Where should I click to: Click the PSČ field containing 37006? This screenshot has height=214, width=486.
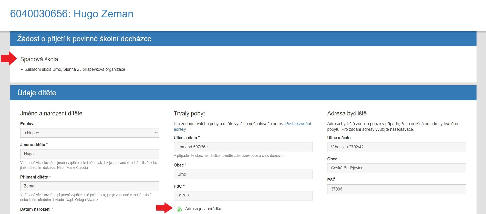coord(397,189)
